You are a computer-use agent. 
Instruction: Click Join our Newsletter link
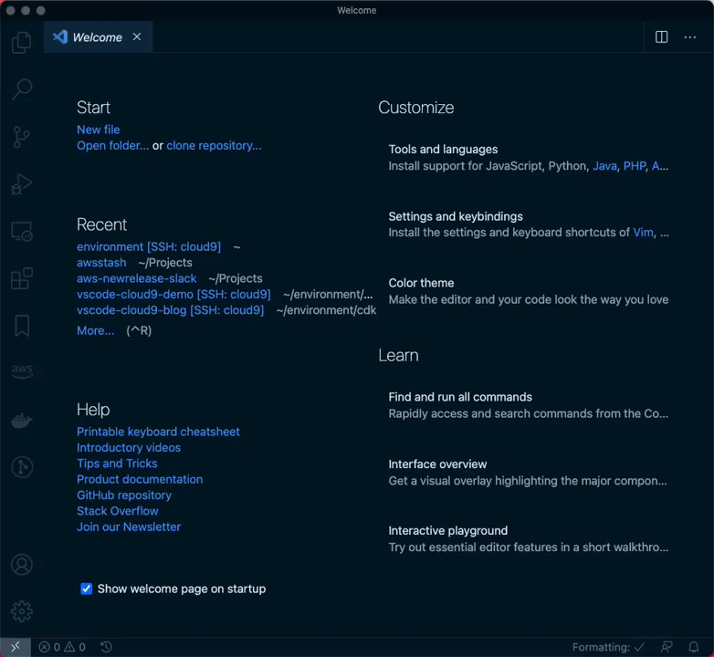click(129, 527)
